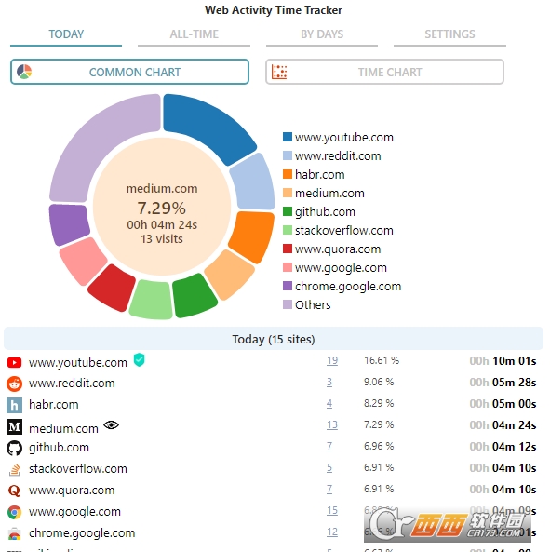Click the Stack Overflow favicon in the list
The width and height of the screenshot is (550, 552).
pyautogui.click(x=15, y=470)
